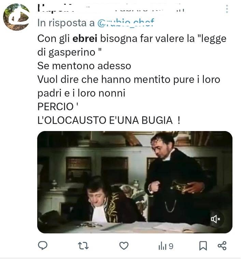Screen dimensions: 241x260
Task: Open the reply speech-bubble icon
Action: pos(43,246)
